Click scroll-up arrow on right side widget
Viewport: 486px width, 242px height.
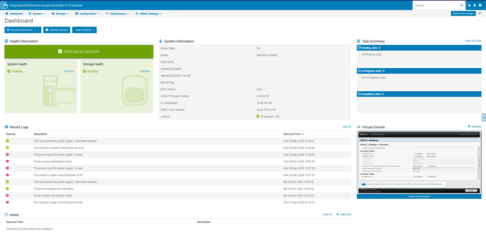tap(484, 115)
